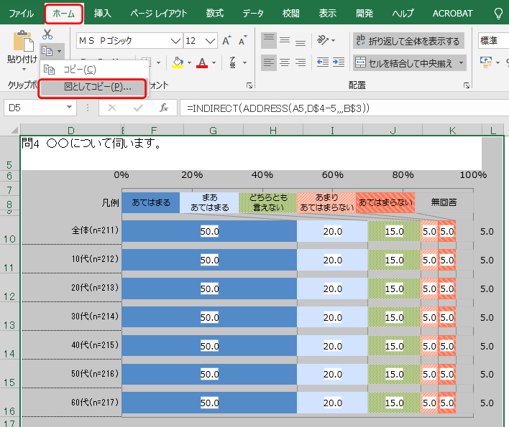The height and width of the screenshot is (427, 509).
Task: Confirm formula entry with checkmark icon
Action: (138, 108)
